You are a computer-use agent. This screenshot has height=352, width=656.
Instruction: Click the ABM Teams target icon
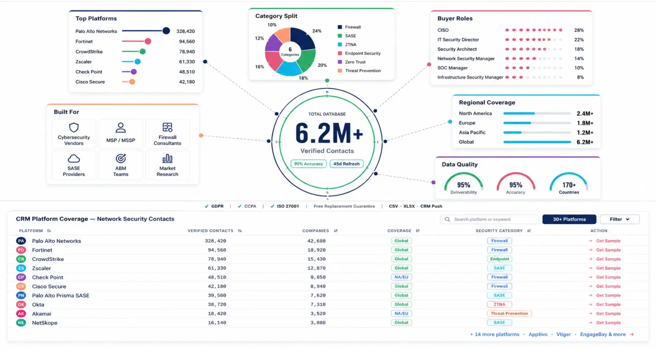[x=121, y=159]
